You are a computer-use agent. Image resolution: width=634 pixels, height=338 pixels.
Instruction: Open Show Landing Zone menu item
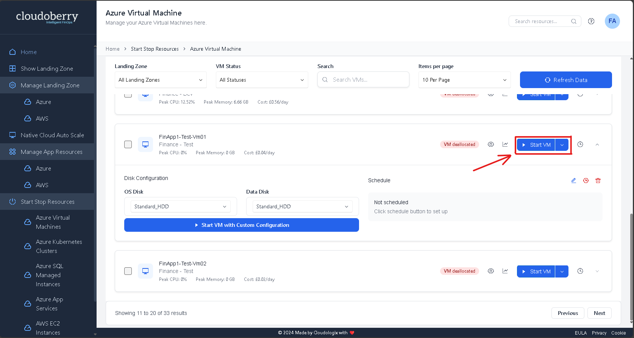pos(47,68)
